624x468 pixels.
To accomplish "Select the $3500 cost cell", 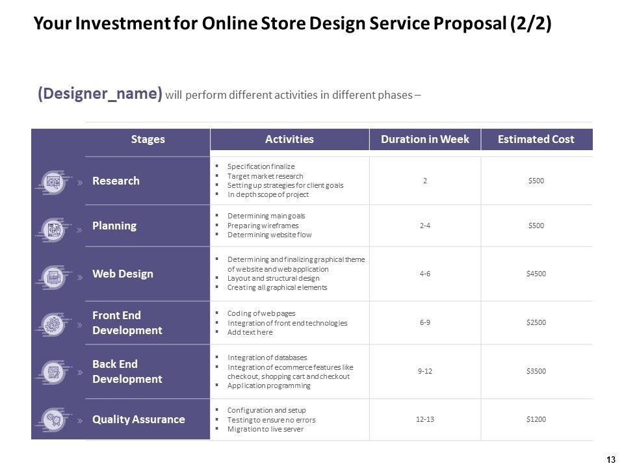I will click(536, 371).
